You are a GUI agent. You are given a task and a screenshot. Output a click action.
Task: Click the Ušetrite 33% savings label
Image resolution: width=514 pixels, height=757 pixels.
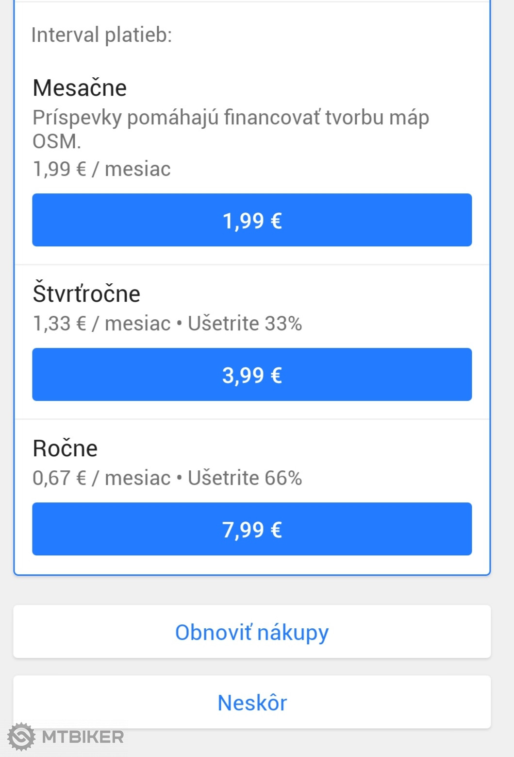[245, 324]
